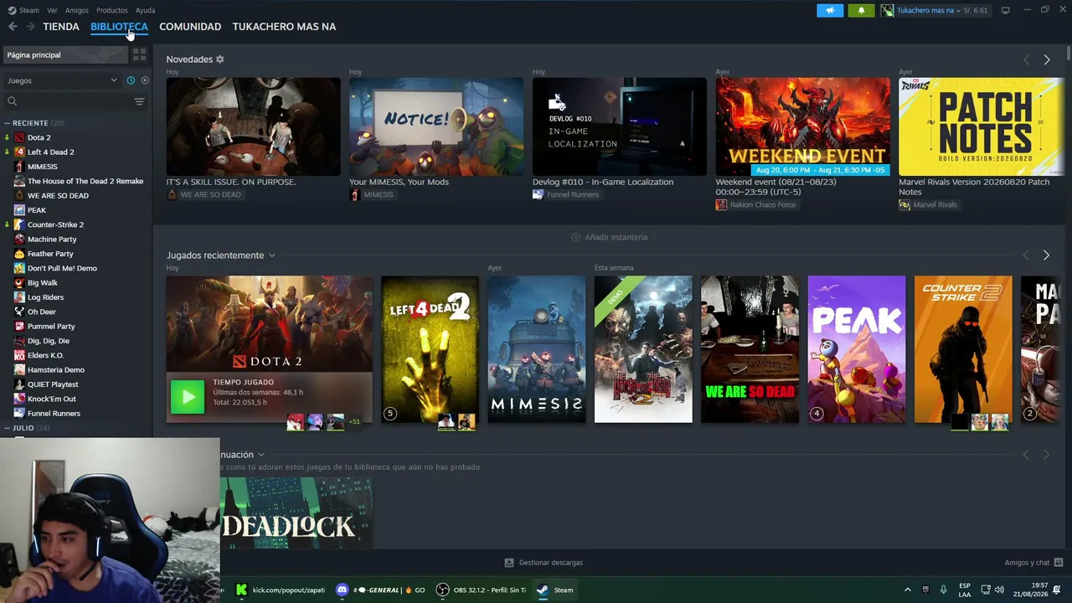This screenshot has height=603, width=1072.
Task: Click the Gestionar descargas download icon
Action: point(508,563)
